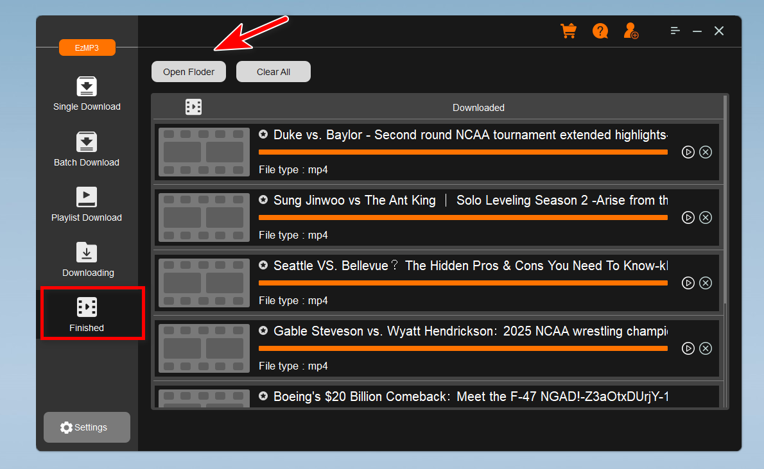Remove the Seattle VS. Bellevue entry
The height and width of the screenshot is (469, 764).
[706, 283]
